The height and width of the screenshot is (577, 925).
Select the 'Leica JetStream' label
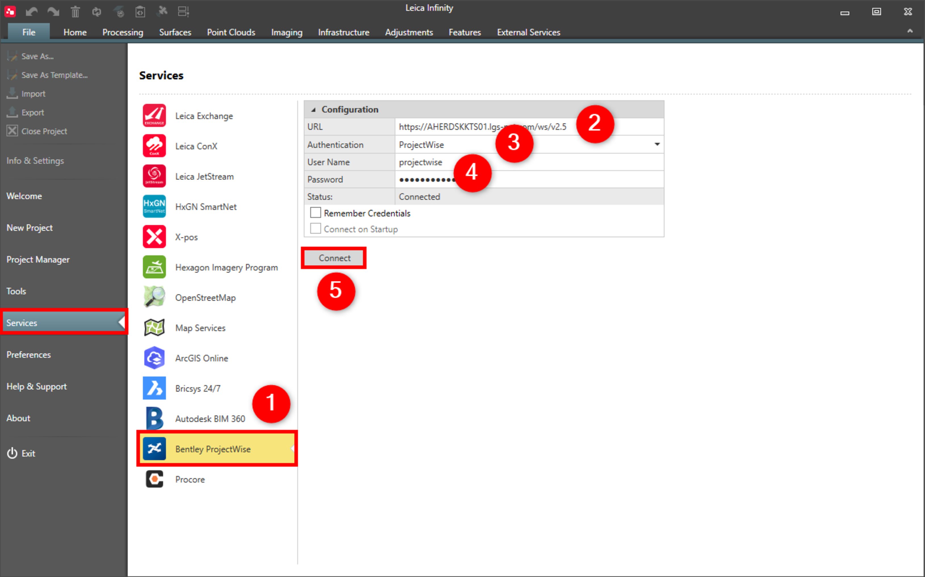pos(204,176)
